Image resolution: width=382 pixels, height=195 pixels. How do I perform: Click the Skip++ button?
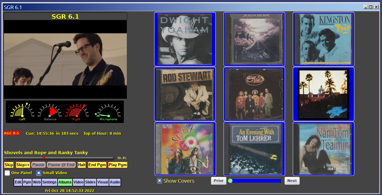[x=23, y=165]
